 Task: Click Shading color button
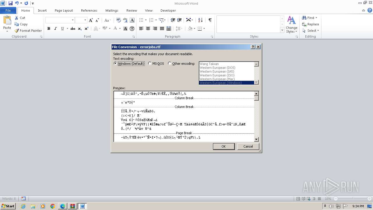tap(190, 29)
